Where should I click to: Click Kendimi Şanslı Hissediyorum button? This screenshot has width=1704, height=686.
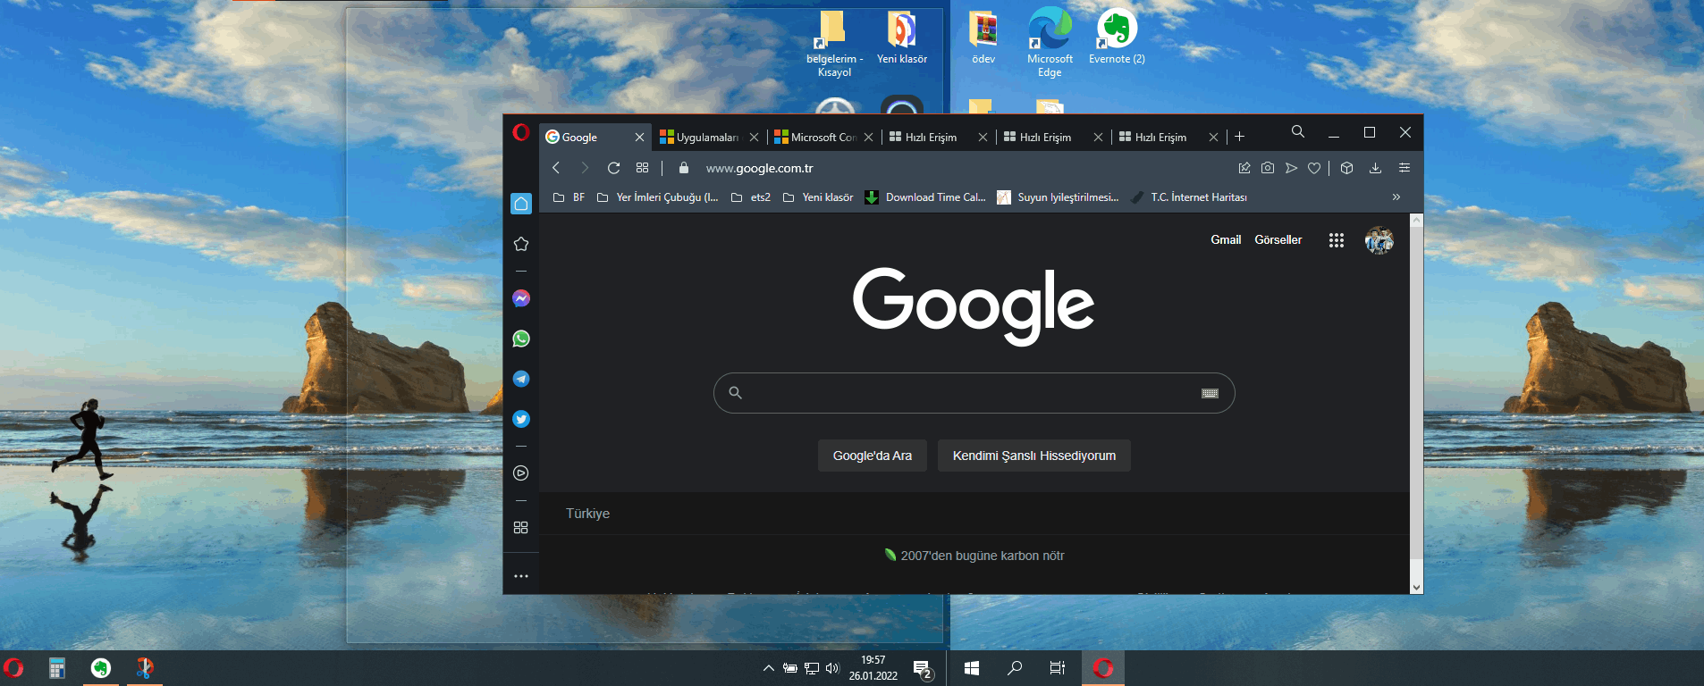coord(1034,456)
